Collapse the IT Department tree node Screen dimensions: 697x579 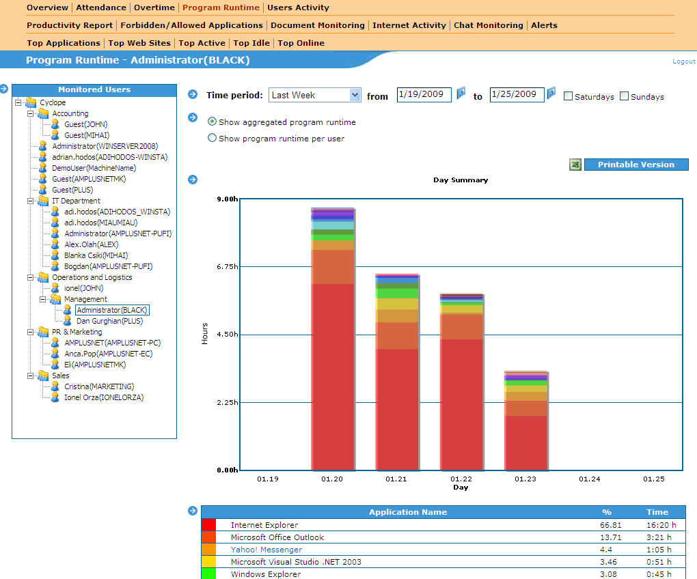[31, 201]
